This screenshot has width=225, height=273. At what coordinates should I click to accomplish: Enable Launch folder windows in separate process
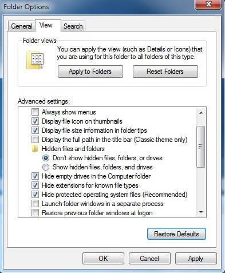(x=35, y=204)
